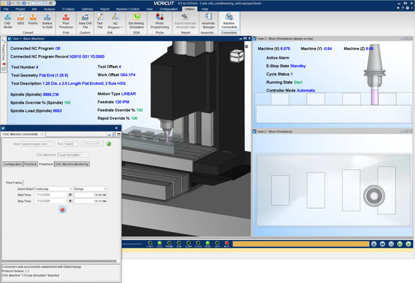Click Export robot axis kinematic data
Screen dimensions: 415x283
pyautogui.click(x=185, y=21)
